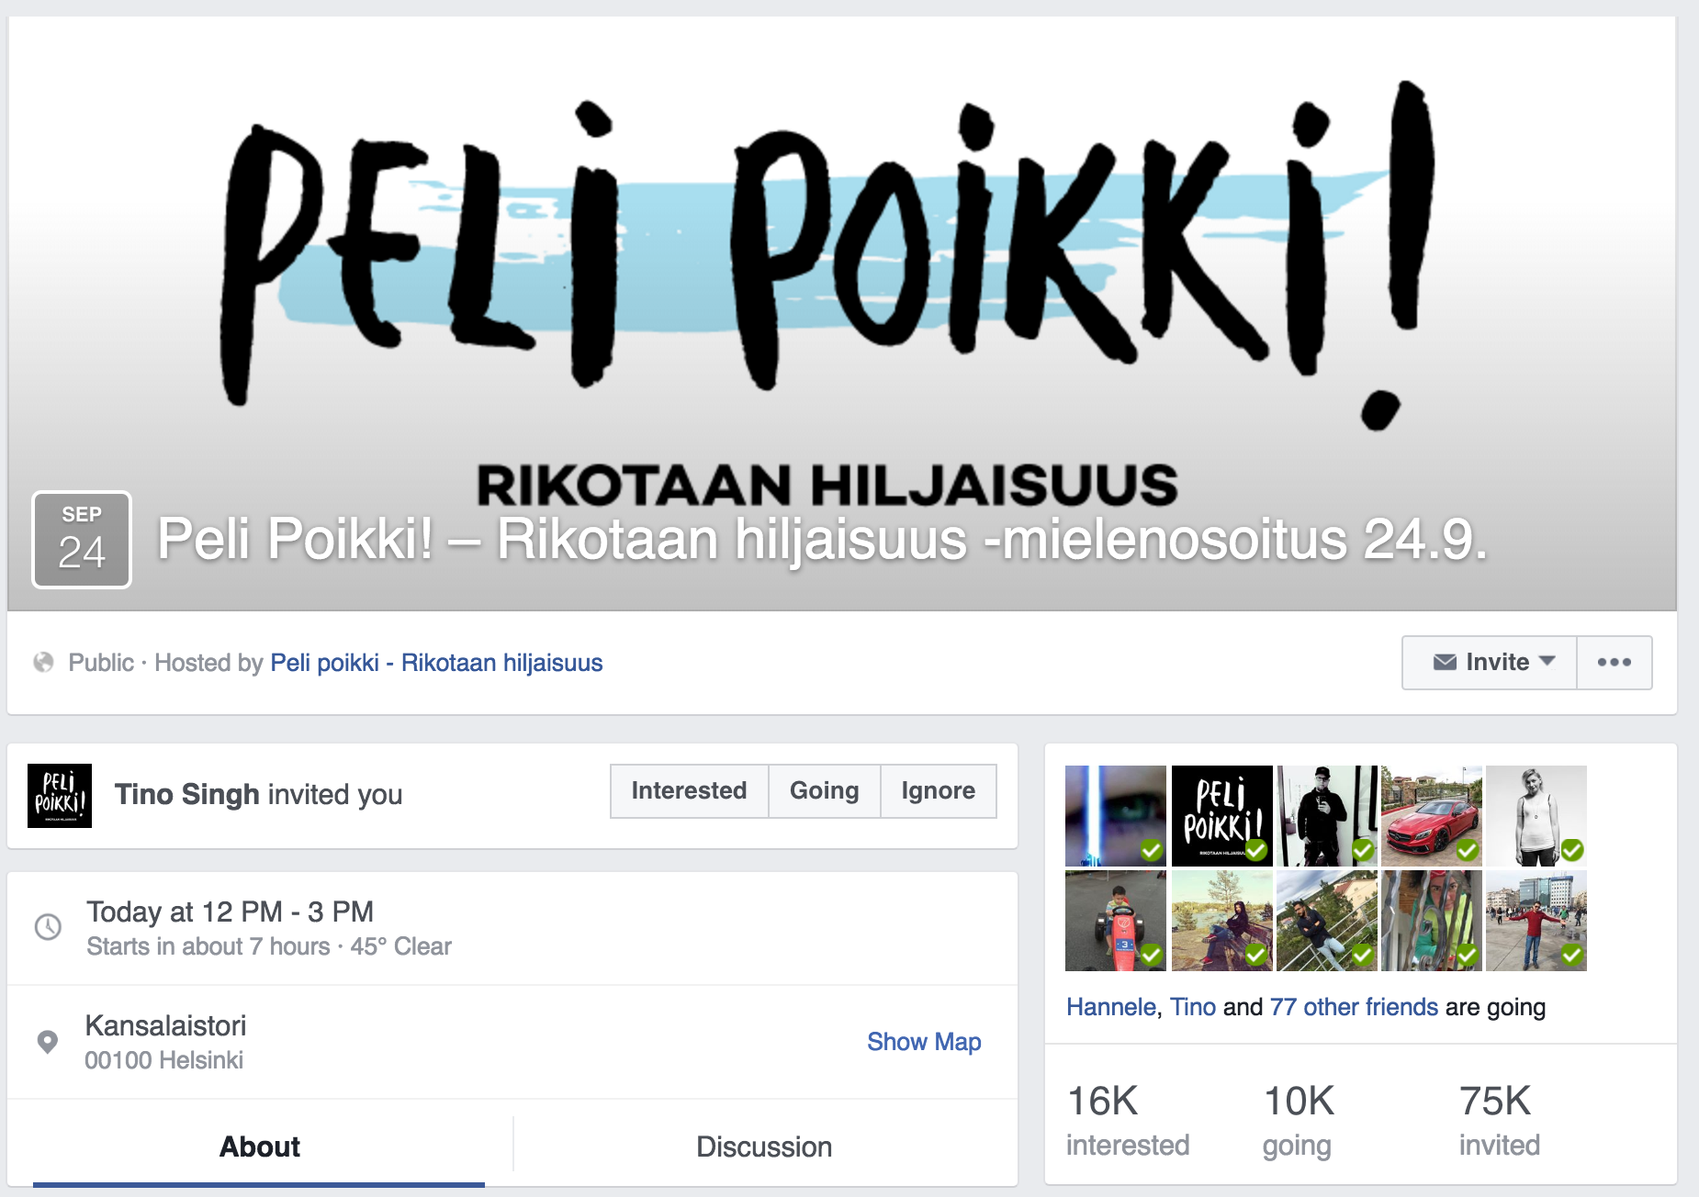Click the 77 other friends link
The image size is (1699, 1197).
1354,1007
